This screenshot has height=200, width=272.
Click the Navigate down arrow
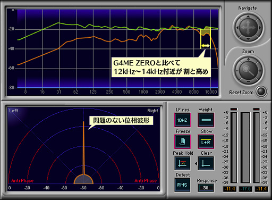(248, 39)
